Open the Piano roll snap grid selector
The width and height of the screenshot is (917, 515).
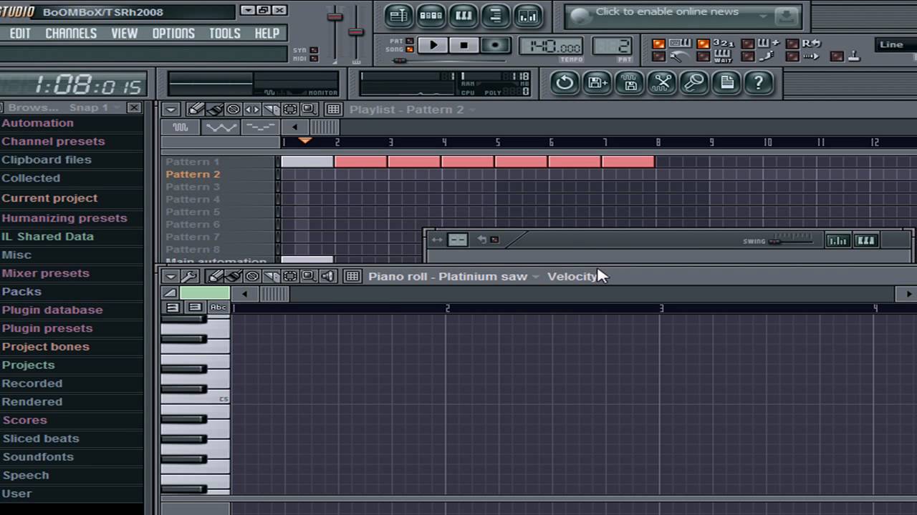click(x=352, y=276)
